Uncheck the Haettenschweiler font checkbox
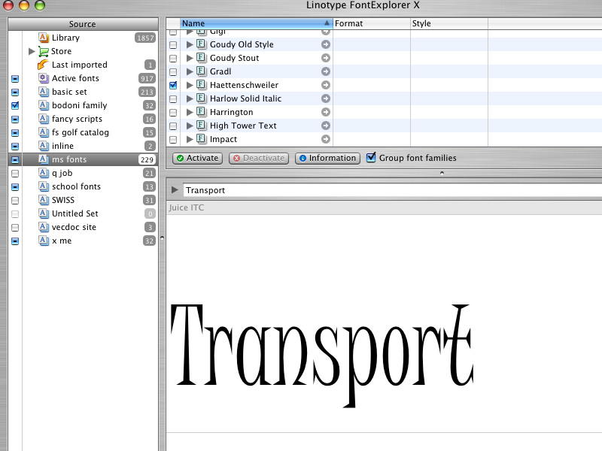This screenshot has width=602, height=451. pyautogui.click(x=173, y=85)
